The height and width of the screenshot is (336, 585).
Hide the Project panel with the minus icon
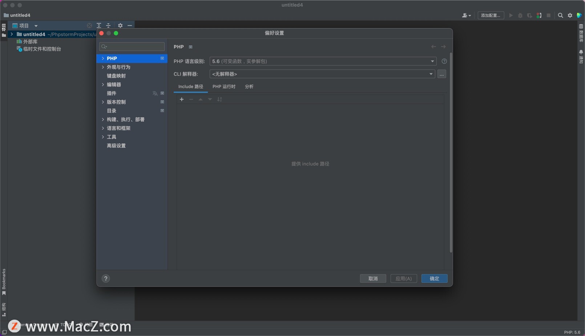coord(130,25)
